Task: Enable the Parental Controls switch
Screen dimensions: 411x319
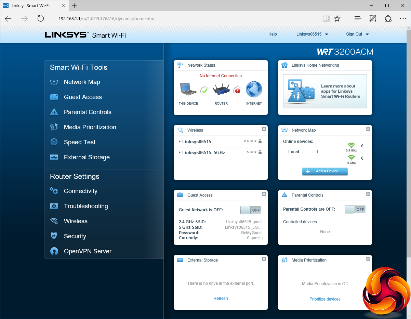Action: tap(355, 209)
